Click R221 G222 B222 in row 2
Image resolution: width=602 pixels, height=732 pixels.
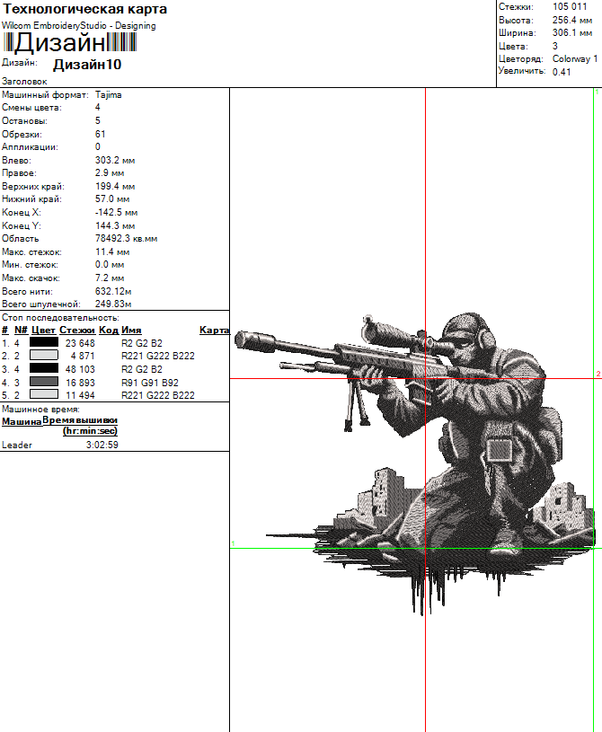158,357
